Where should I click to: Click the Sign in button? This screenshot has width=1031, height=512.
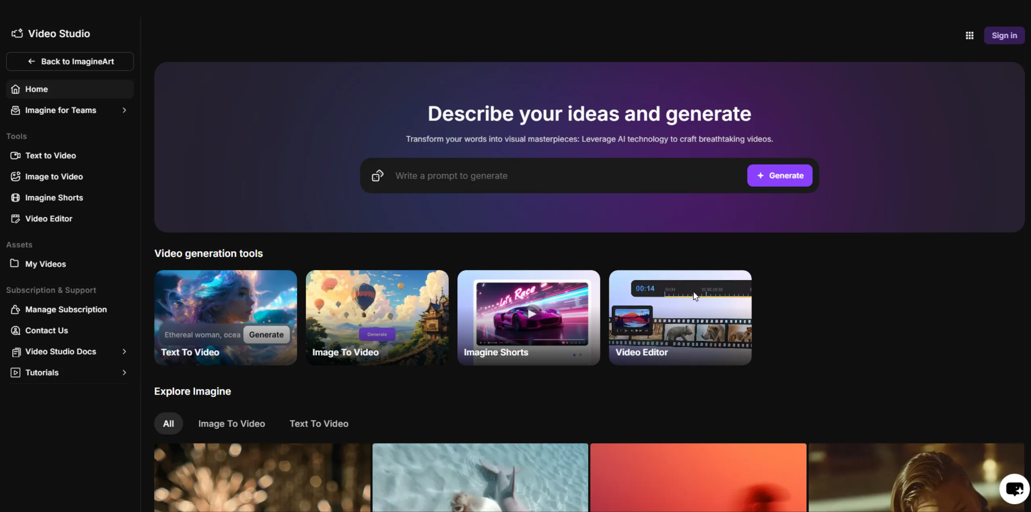1004,35
